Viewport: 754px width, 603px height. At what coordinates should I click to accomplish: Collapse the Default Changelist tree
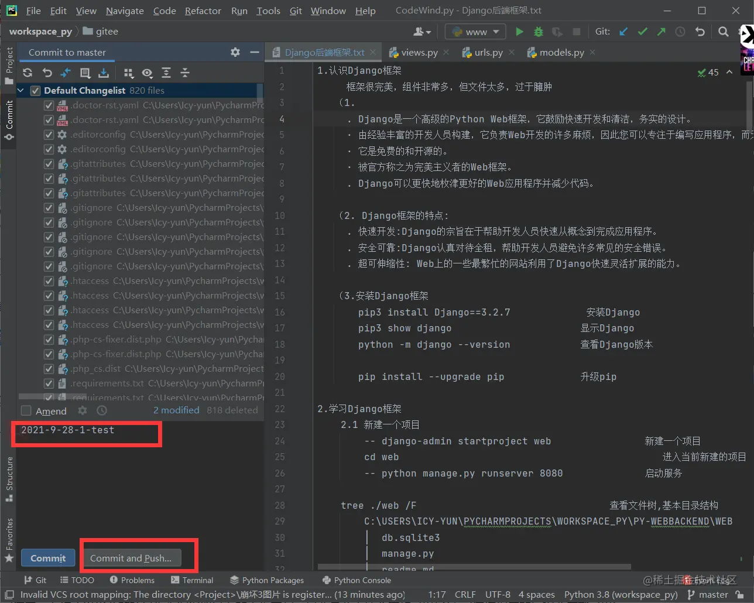point(21,91)
